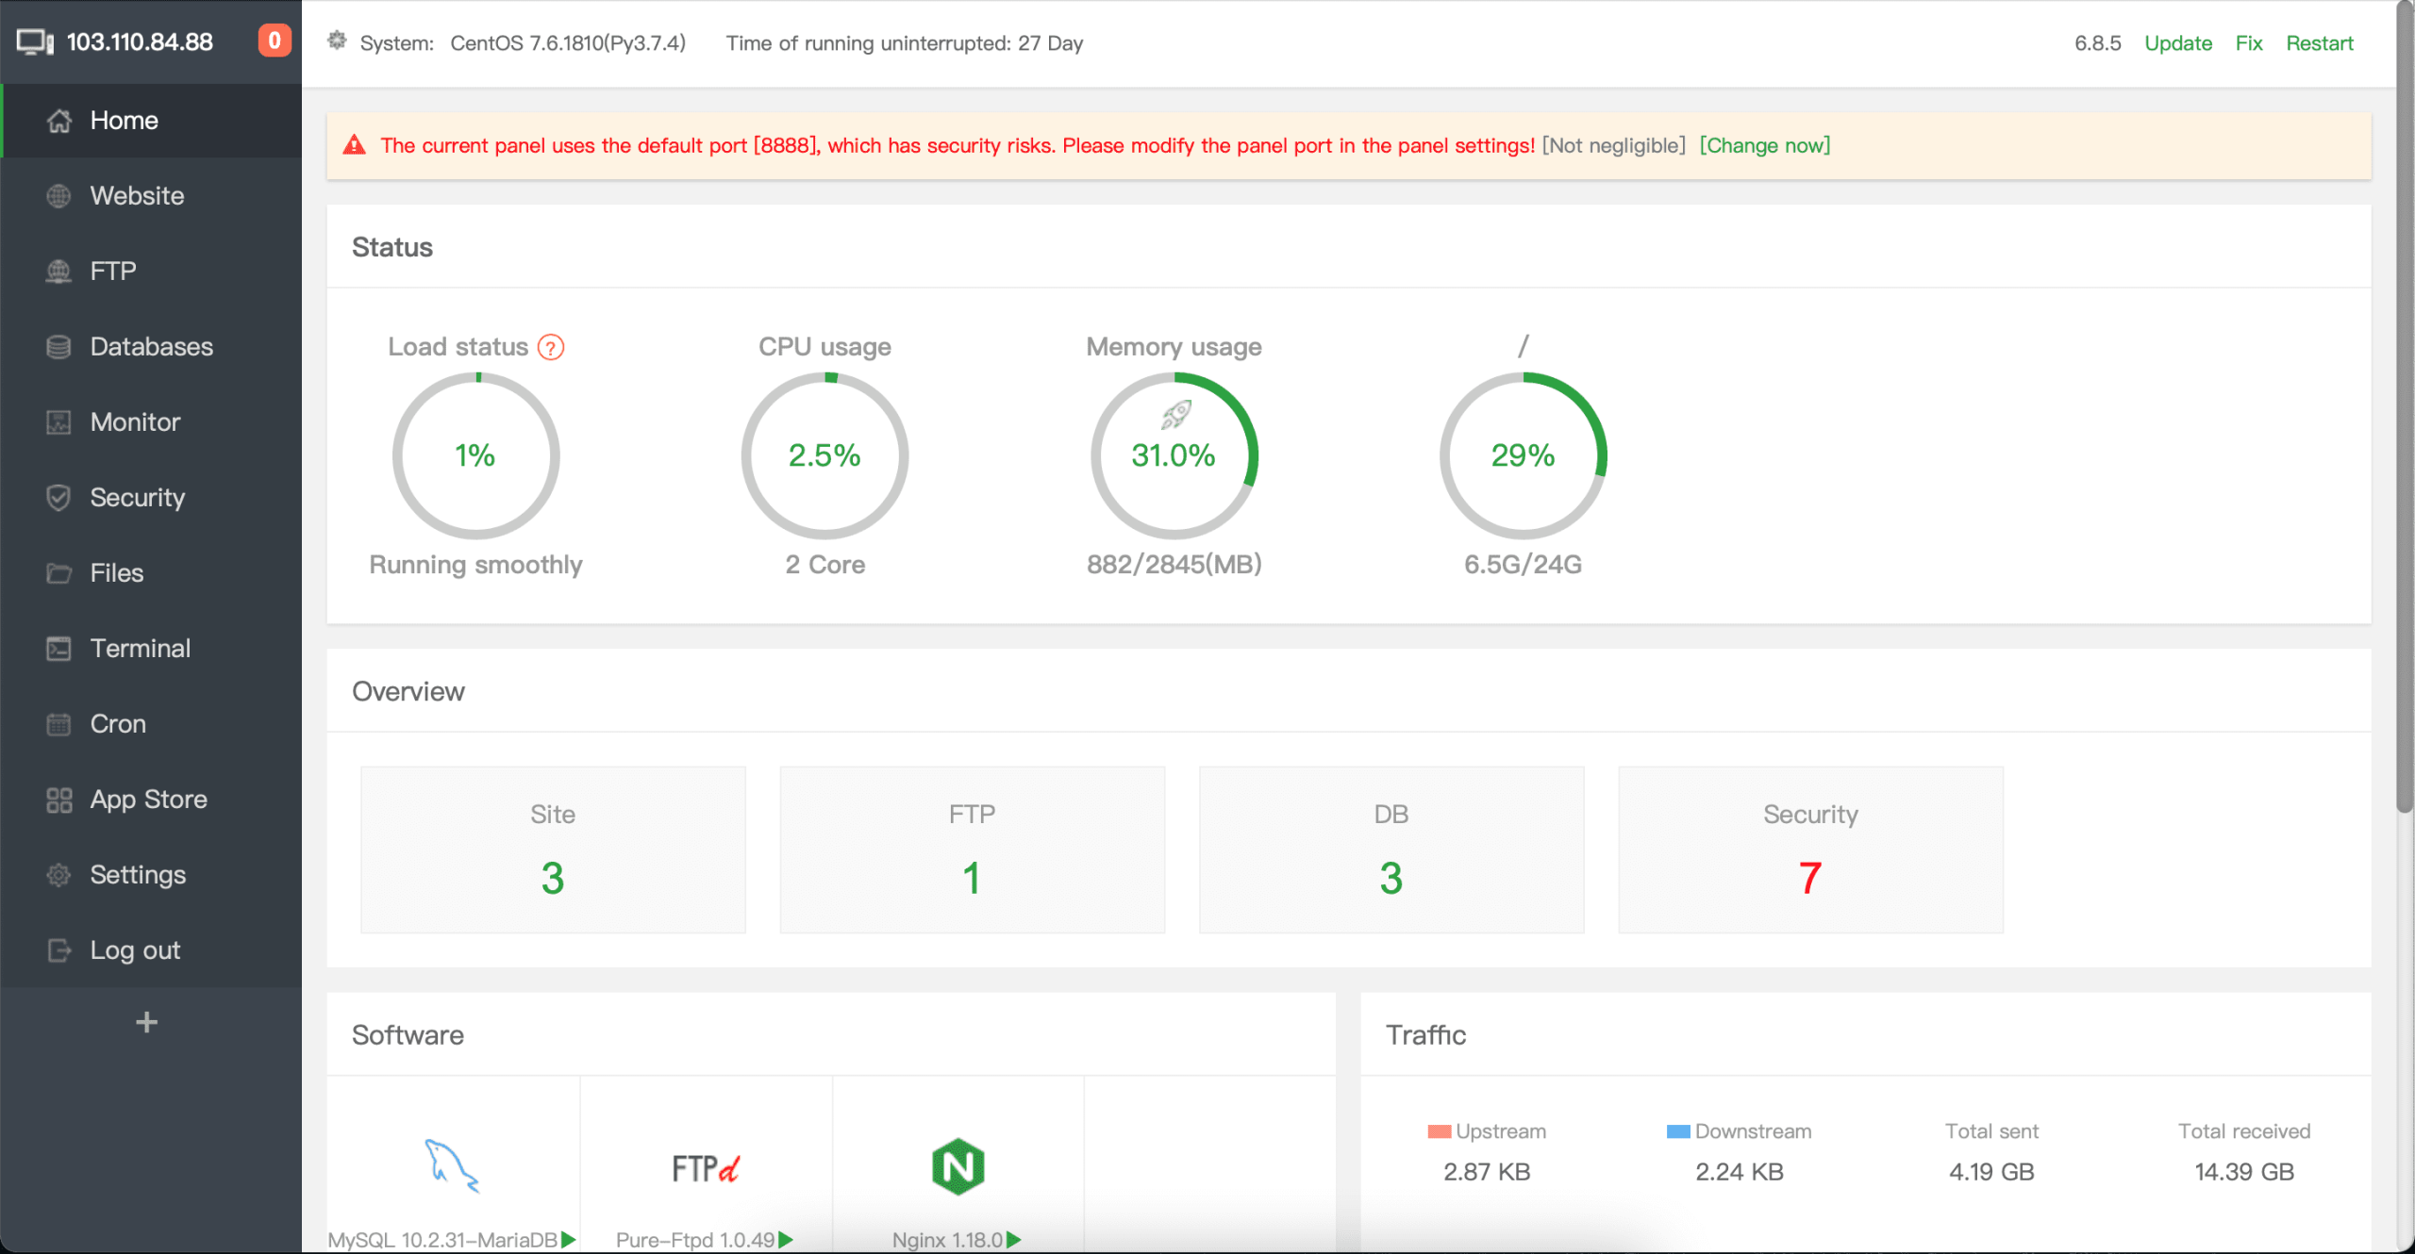
Task: Click the [Change now] port warning link
Action: [1764, 145]
